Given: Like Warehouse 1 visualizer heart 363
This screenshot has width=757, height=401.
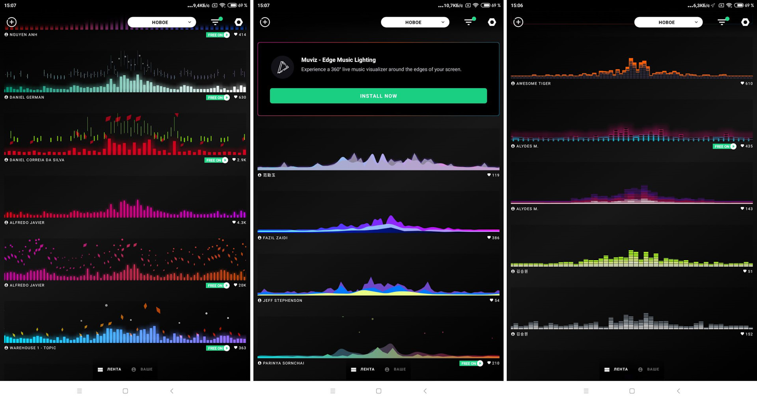Looking at the screenshot, I should [x=236, y=348].
